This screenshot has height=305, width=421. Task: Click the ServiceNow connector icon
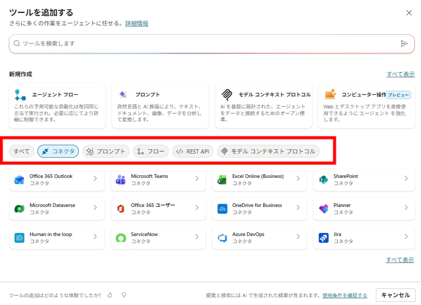(x=121, y=238)
